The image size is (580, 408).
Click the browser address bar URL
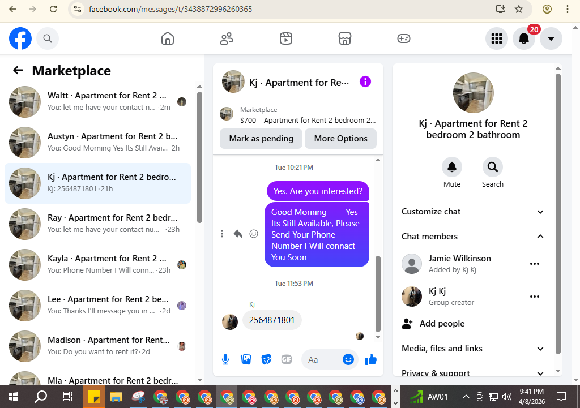click(x=170, y=9)
